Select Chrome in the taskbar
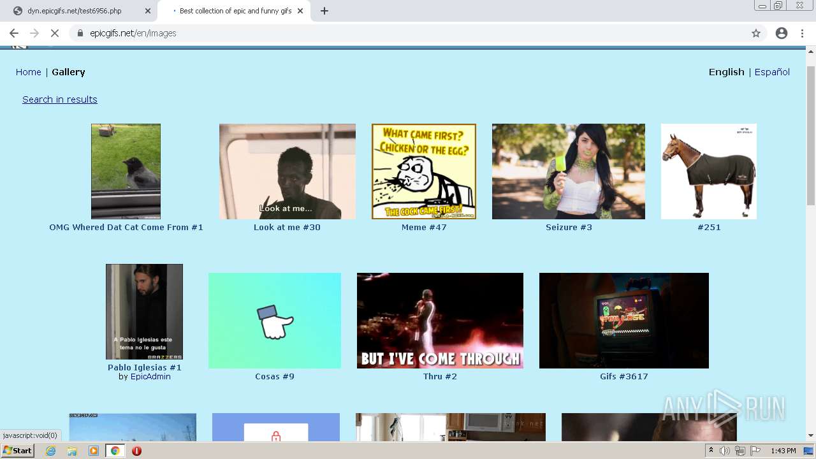This screenshot has height=459, width=816. (x=115, y=451)
